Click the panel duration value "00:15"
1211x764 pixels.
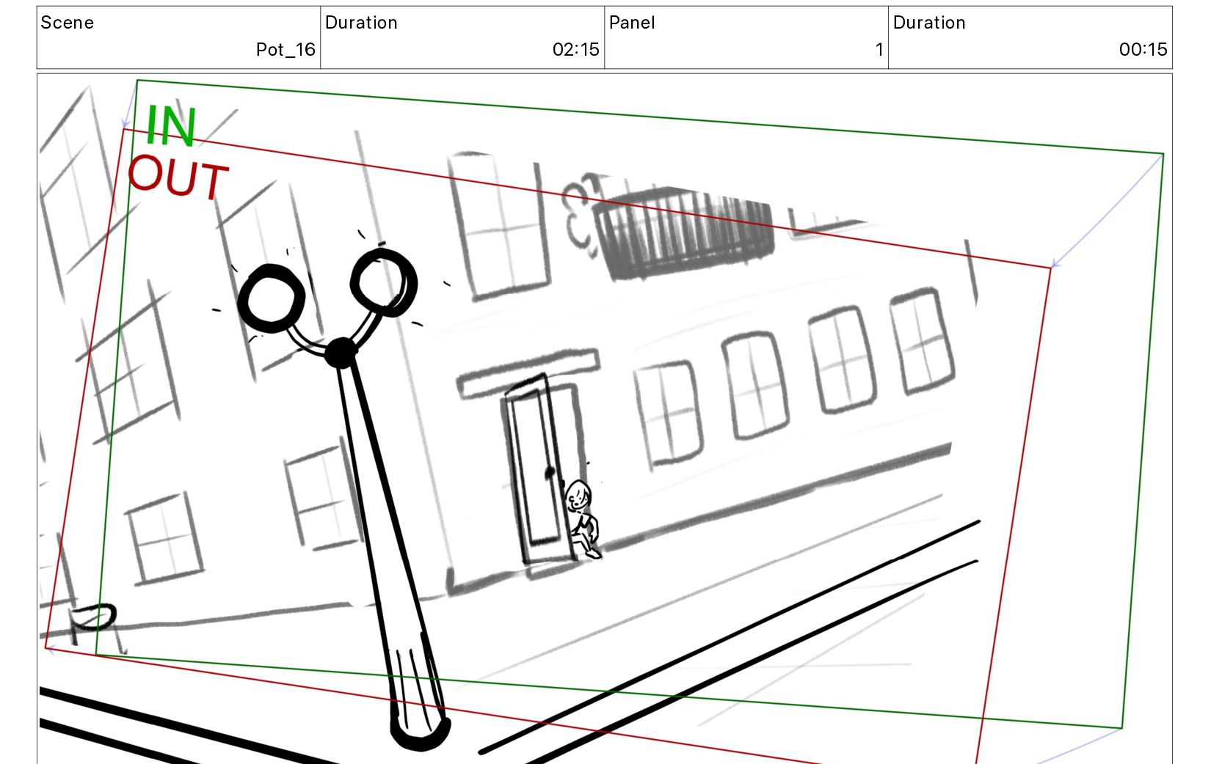[1143, 49]
